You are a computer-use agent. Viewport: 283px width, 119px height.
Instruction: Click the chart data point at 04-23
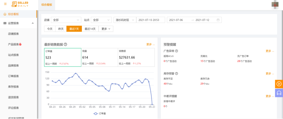pyautogui.click(x=52, y=81)
